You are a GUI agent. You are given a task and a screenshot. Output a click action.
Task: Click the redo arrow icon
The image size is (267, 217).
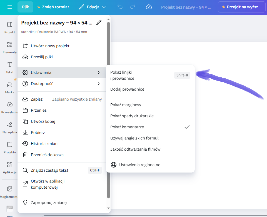coord(133,7)
